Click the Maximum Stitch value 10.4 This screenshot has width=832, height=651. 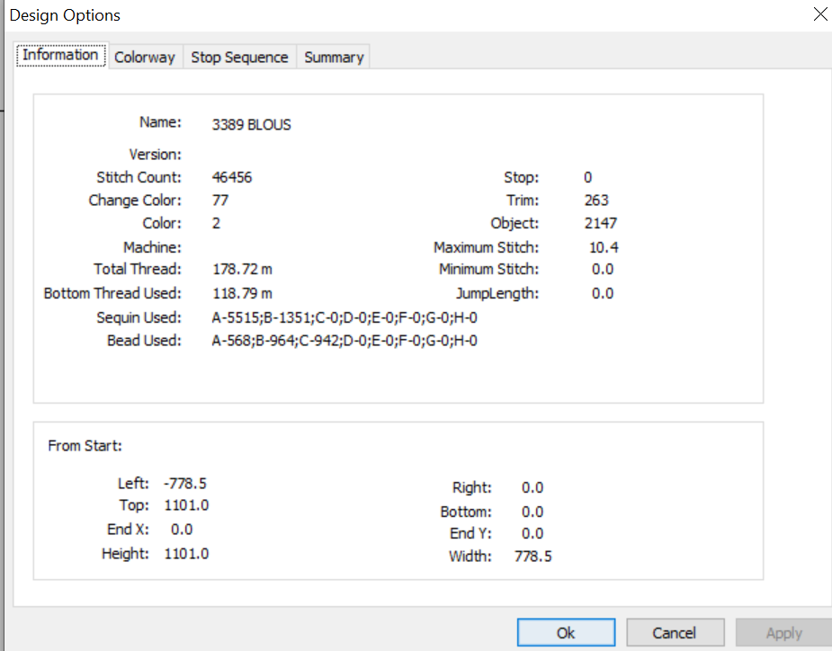coord(604,248)
